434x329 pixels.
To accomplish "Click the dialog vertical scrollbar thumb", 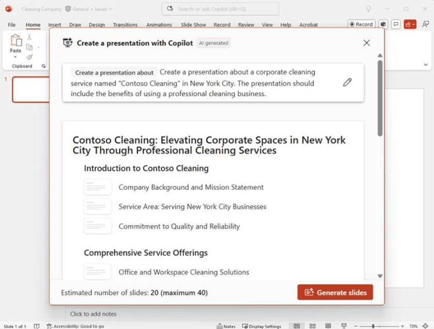I will click(380, 98).
